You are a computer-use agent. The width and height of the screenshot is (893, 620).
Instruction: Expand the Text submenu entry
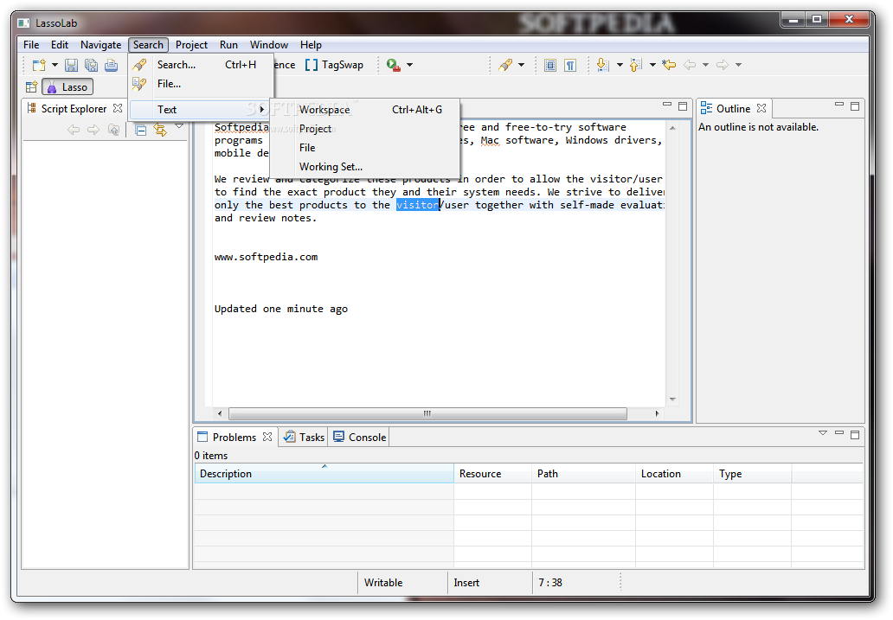coord(199,109)
